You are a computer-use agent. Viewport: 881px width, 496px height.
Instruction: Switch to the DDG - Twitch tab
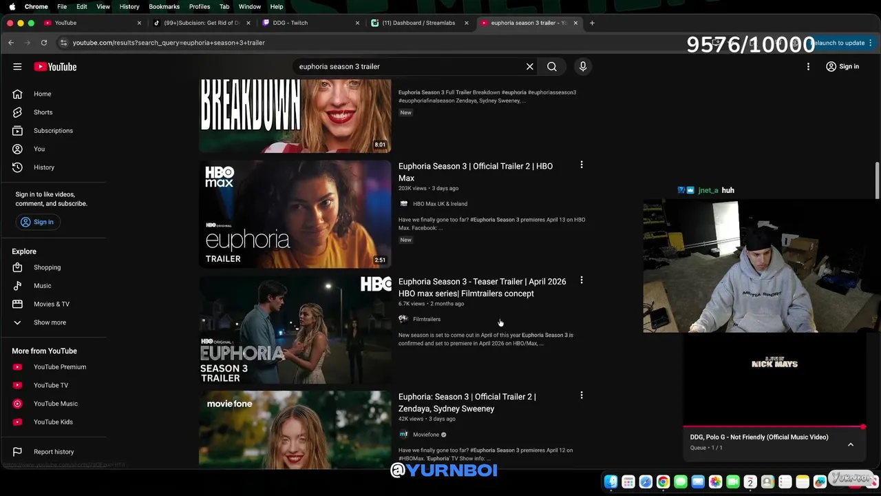click(311, 23)
